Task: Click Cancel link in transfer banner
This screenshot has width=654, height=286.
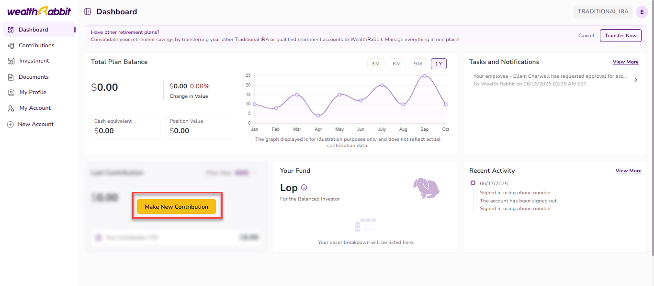Action: click(586, 36)
